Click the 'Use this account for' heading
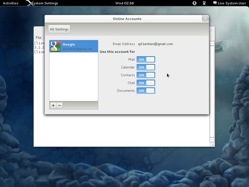 tap(117, 52)
